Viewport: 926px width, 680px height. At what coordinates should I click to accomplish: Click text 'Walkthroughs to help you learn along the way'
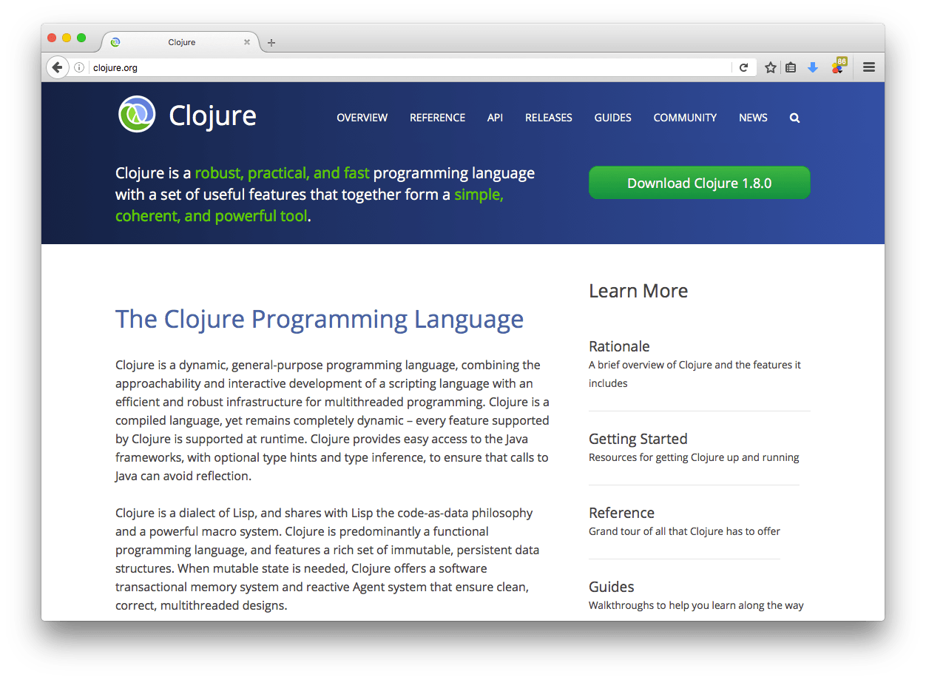[x=696, y=605]
